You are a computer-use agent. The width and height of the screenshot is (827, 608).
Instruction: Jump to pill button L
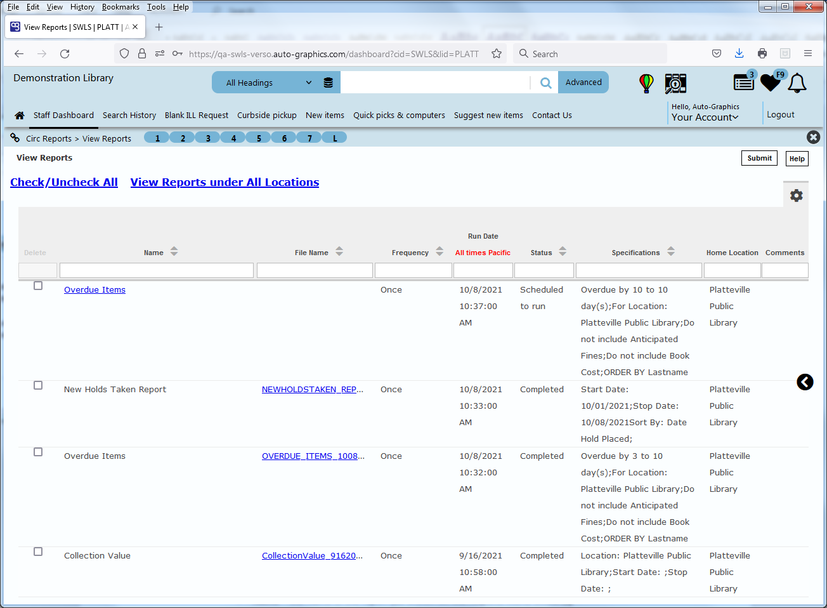[334, 138]
